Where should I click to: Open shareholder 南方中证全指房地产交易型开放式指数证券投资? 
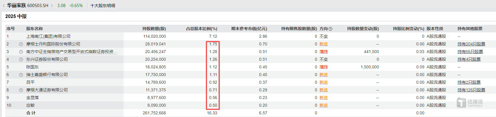(x=72, y=52)
